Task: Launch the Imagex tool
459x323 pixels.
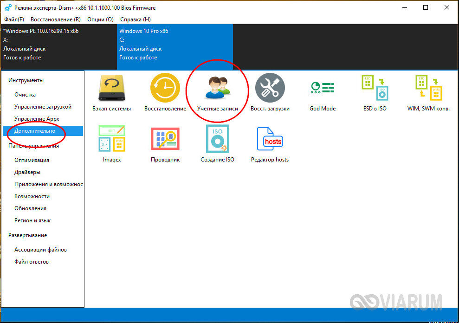Action: pos(111,143)
